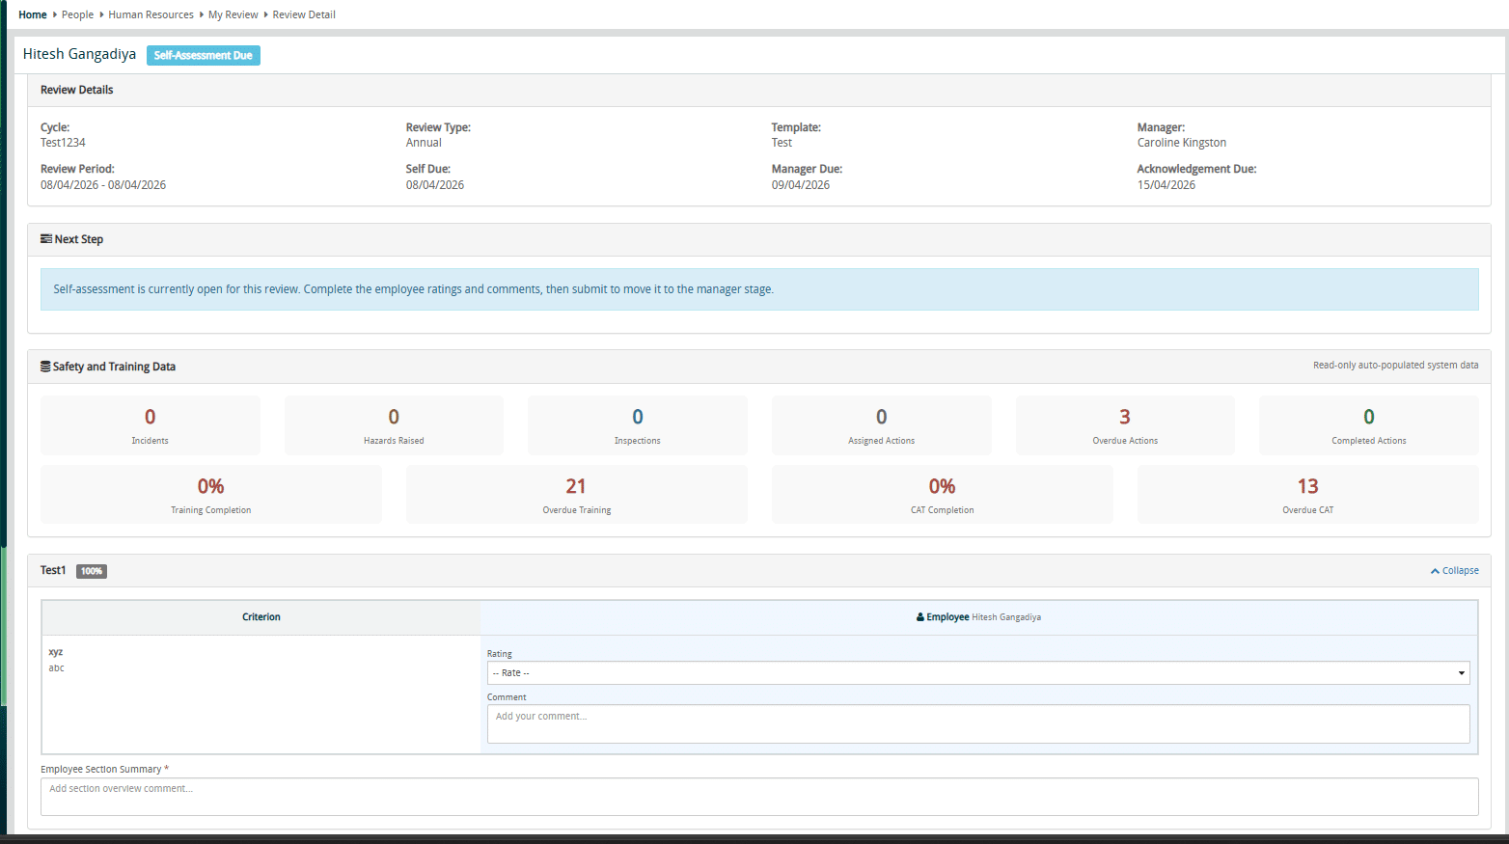This screenshot has width=1509, height=844.
Task: Click the Safety and Training Data database icon
Action: point(45,367)
